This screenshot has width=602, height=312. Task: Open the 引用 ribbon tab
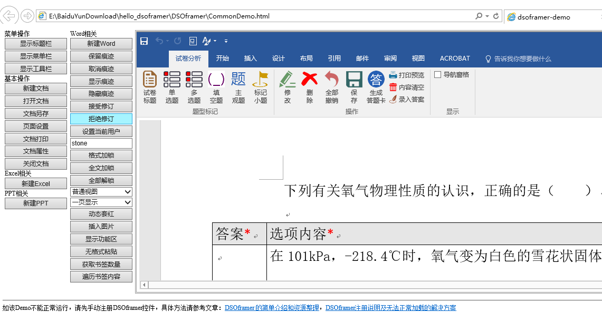click(335, 58)
